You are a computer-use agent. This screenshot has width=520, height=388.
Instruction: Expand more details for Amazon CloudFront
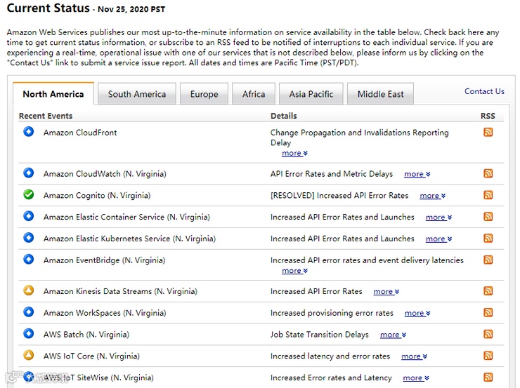(294, 153)
